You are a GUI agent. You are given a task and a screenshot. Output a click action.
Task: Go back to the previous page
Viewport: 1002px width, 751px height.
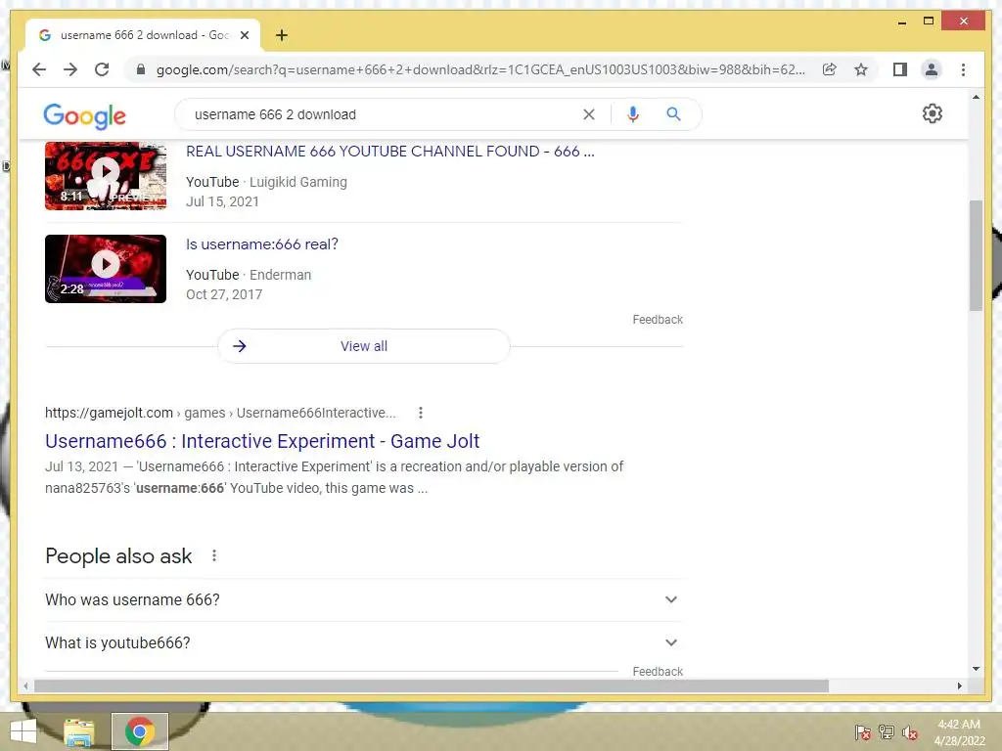[x=39, y=69]
